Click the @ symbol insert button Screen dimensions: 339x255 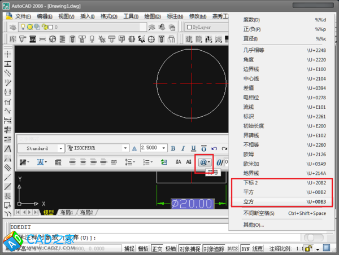(203, 162)
